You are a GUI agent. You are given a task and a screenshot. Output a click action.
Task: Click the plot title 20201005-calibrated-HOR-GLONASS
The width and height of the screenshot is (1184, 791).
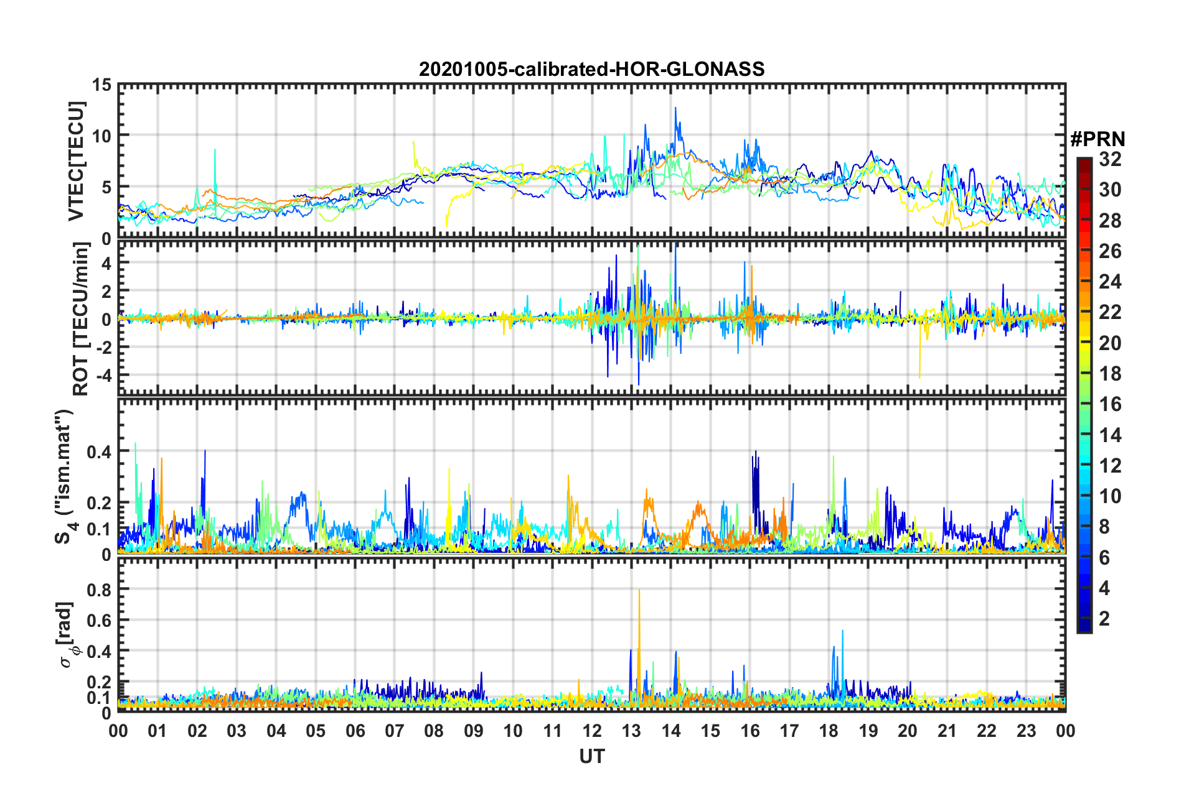(591, 69)
